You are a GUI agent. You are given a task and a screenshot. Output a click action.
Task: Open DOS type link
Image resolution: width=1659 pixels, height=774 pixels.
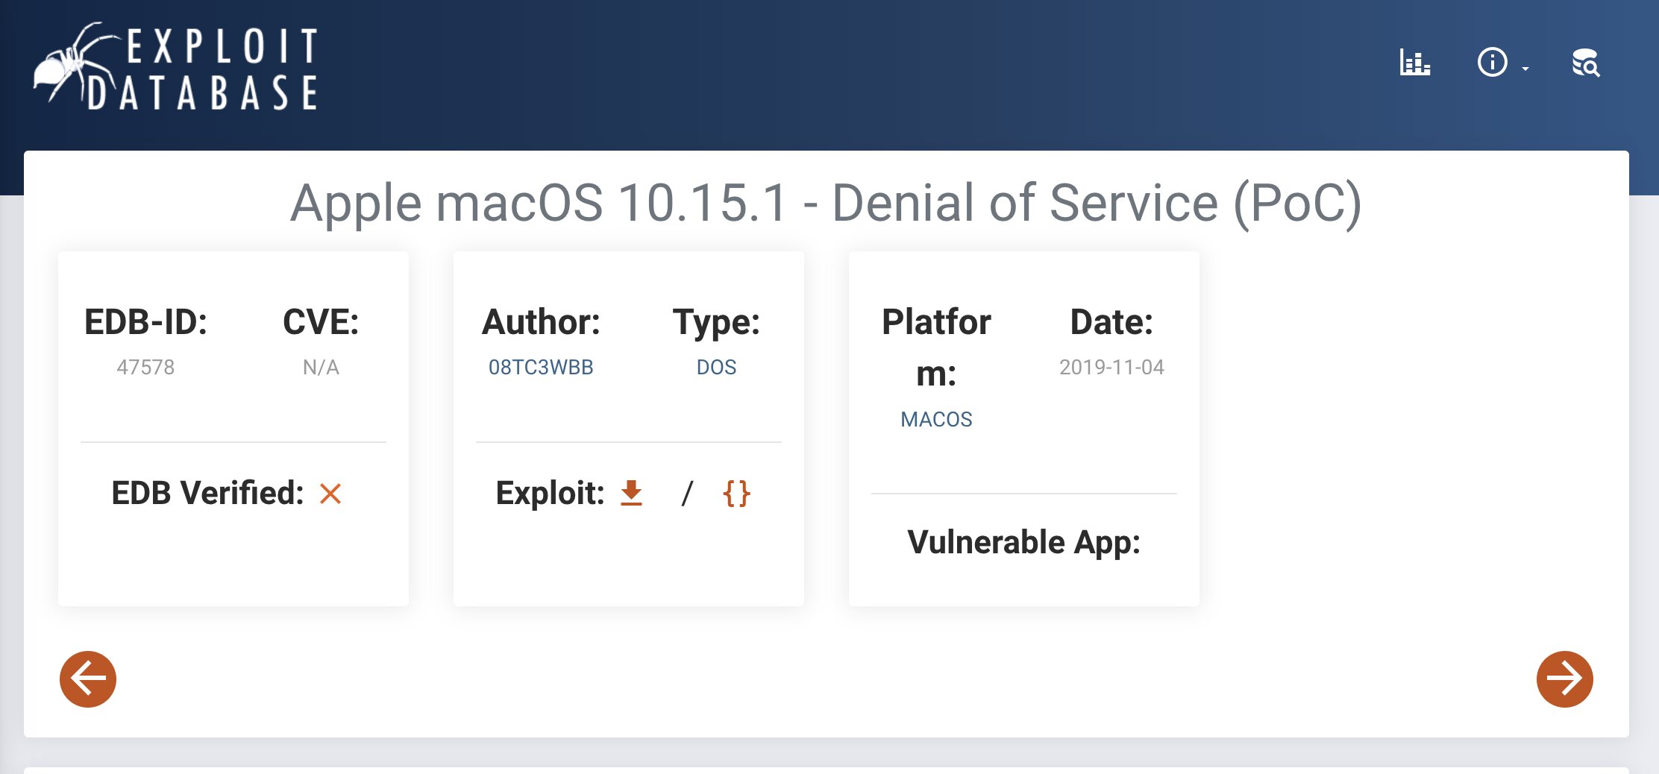point(716,367)
